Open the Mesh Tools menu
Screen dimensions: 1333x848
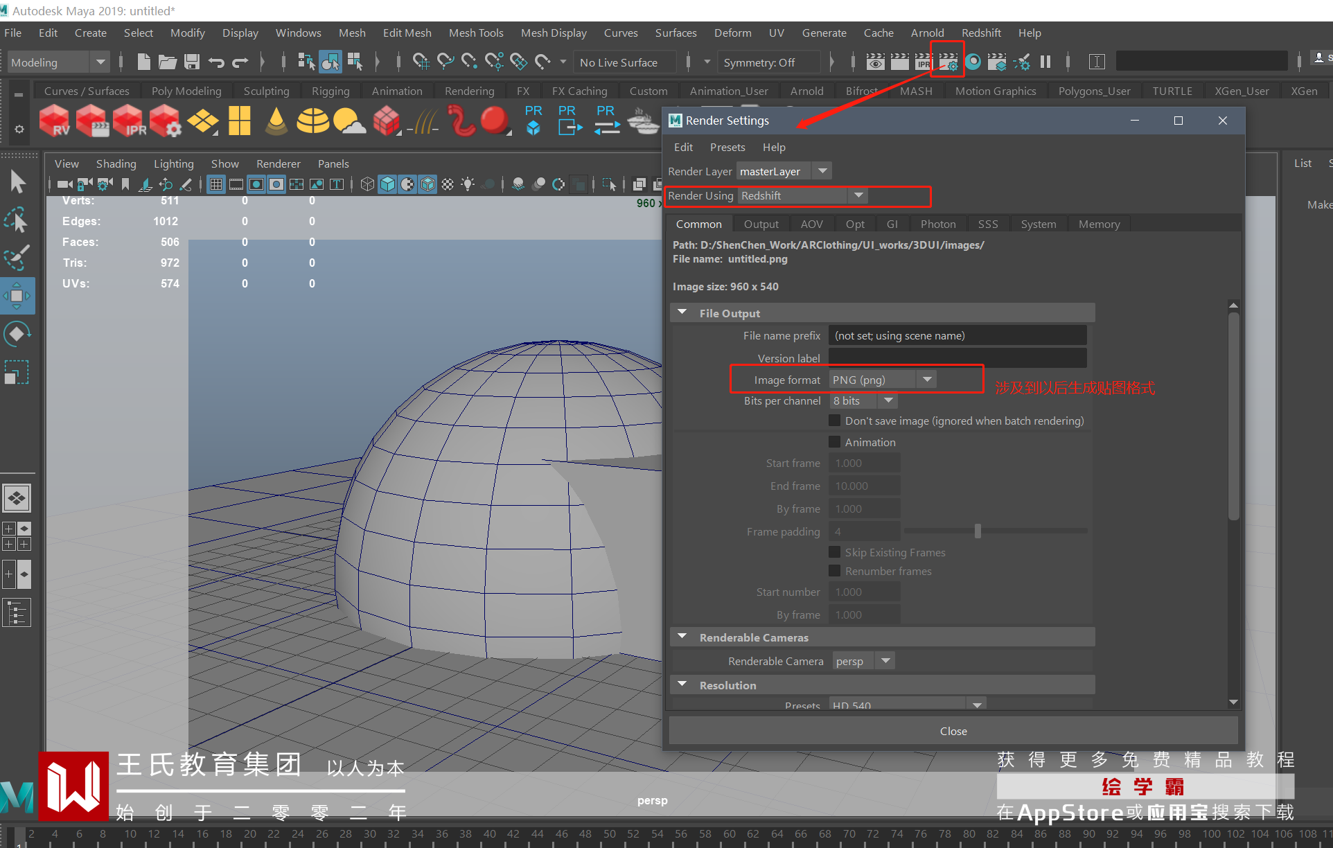475,33
